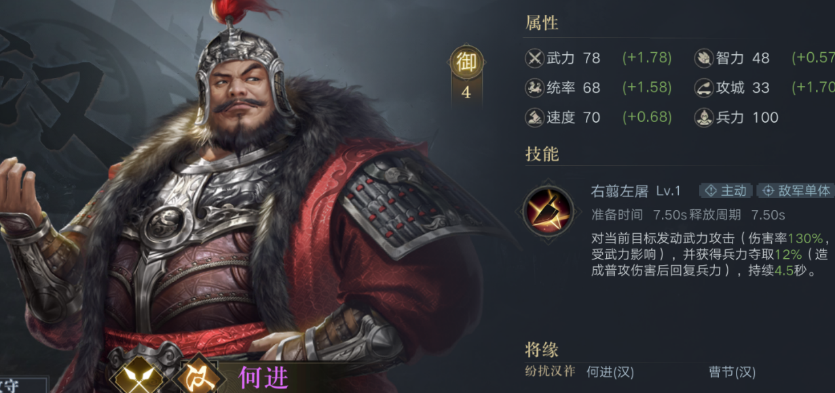Screen dimensions: 835x393
Task: Click the 速度 speed attribute icon
Action: tap(535, 117)
